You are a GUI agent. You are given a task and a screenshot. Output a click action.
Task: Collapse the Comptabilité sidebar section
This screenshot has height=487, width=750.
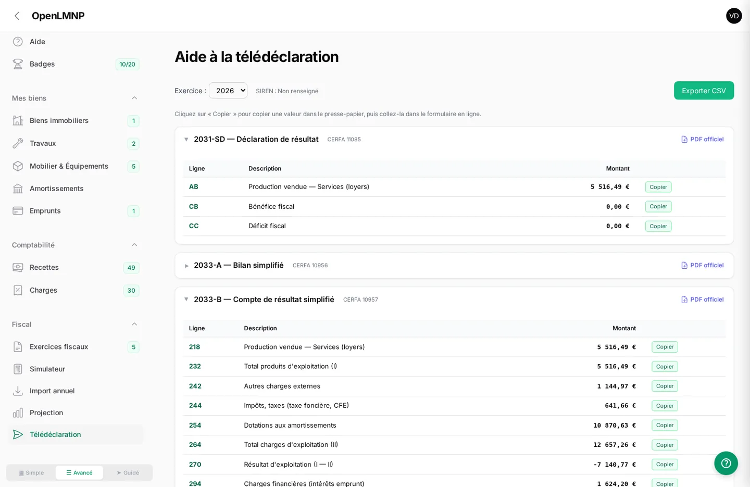(134, 245)
